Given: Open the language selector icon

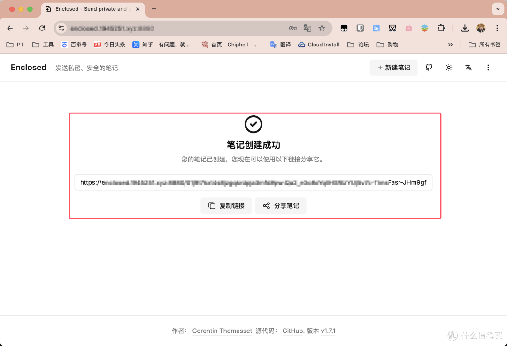Looking at the screenshot, I should (x=469, y=68).
